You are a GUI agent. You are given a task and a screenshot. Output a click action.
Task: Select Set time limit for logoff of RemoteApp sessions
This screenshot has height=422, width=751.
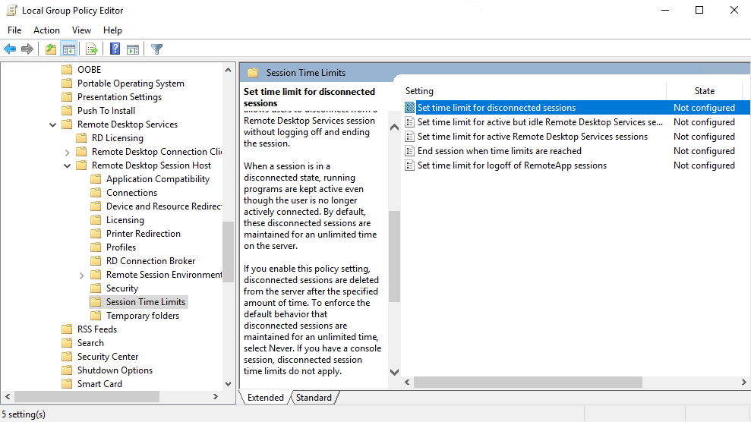[x=512, y=165]
